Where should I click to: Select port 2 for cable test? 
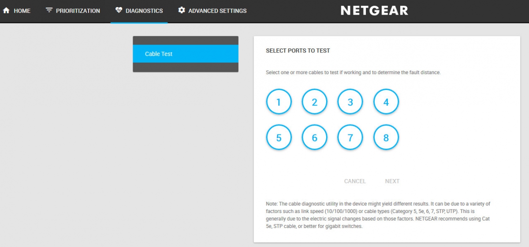(314, 102)
